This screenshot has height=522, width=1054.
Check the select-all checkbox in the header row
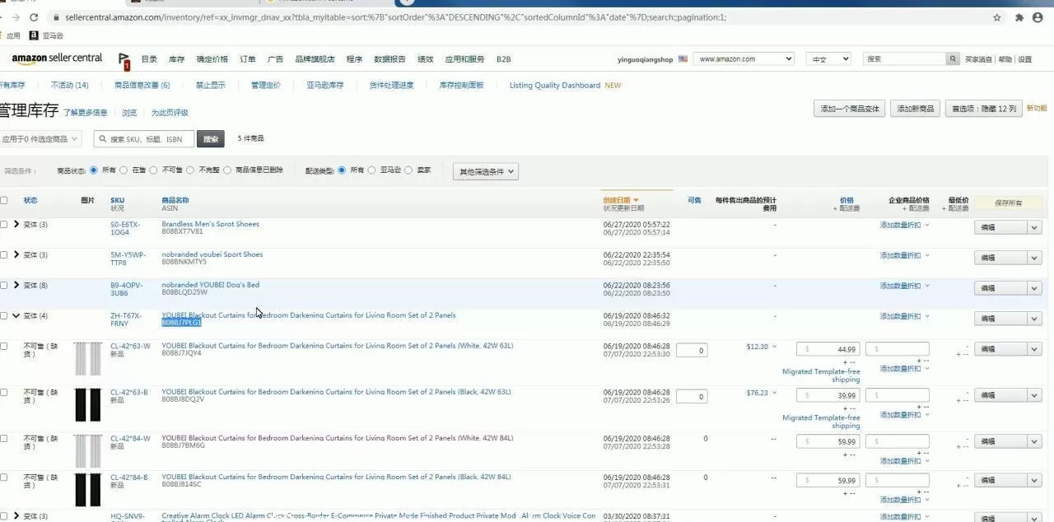(x=4, y=199)
